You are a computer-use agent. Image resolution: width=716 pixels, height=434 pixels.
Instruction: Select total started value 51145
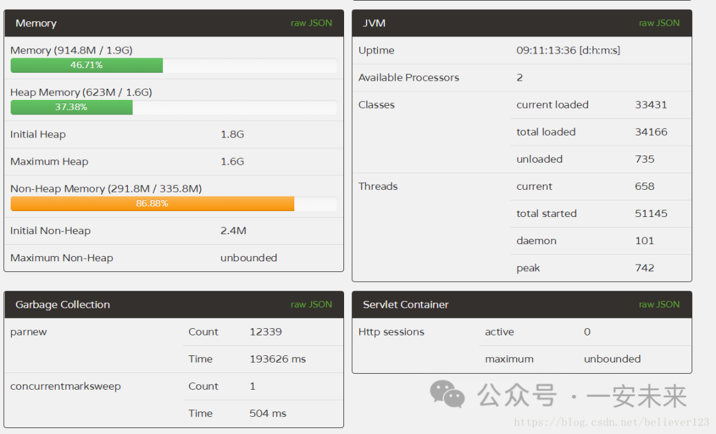point(651,214)
